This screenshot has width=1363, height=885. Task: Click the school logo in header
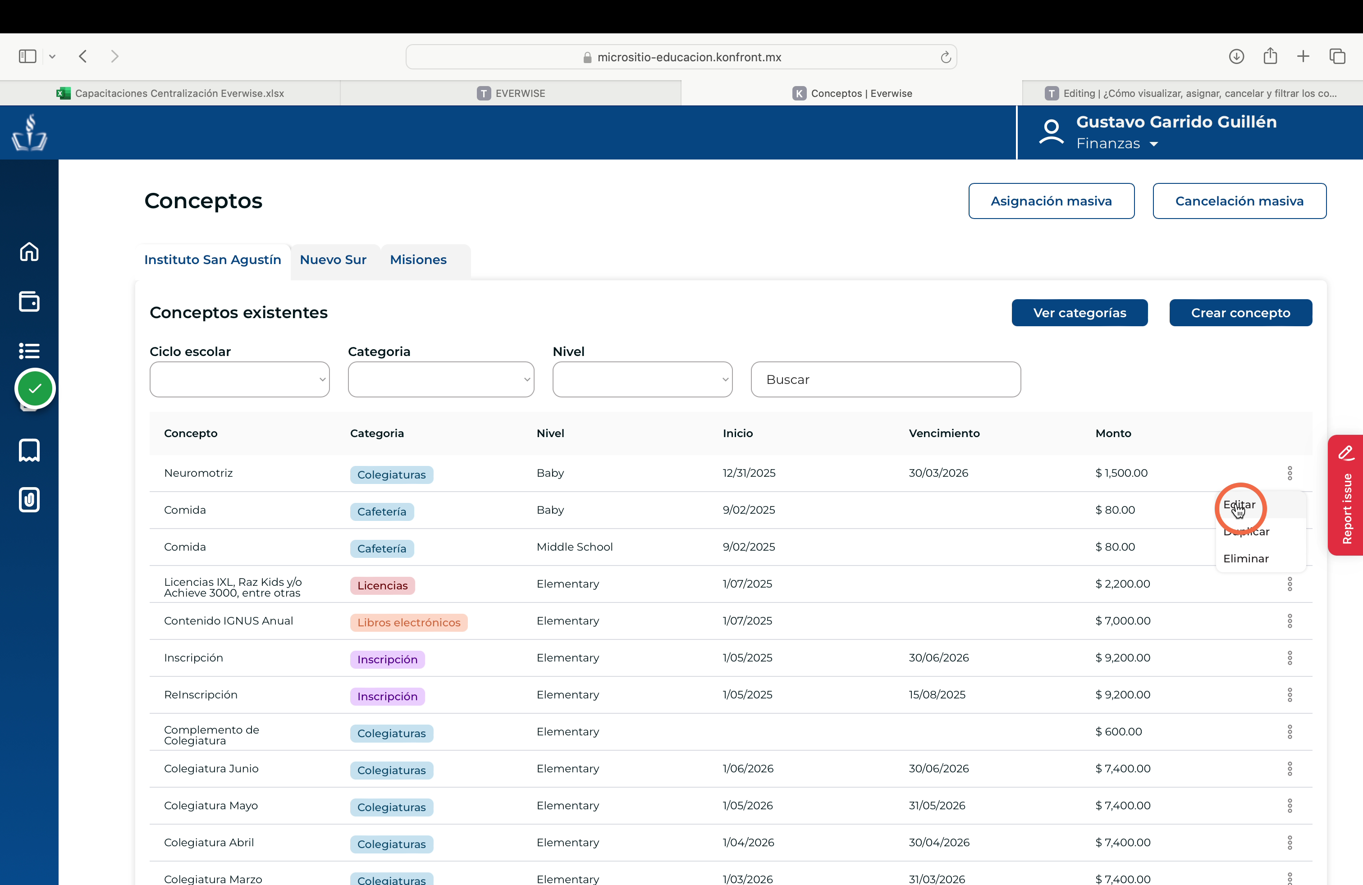click(x=29, y=132)
